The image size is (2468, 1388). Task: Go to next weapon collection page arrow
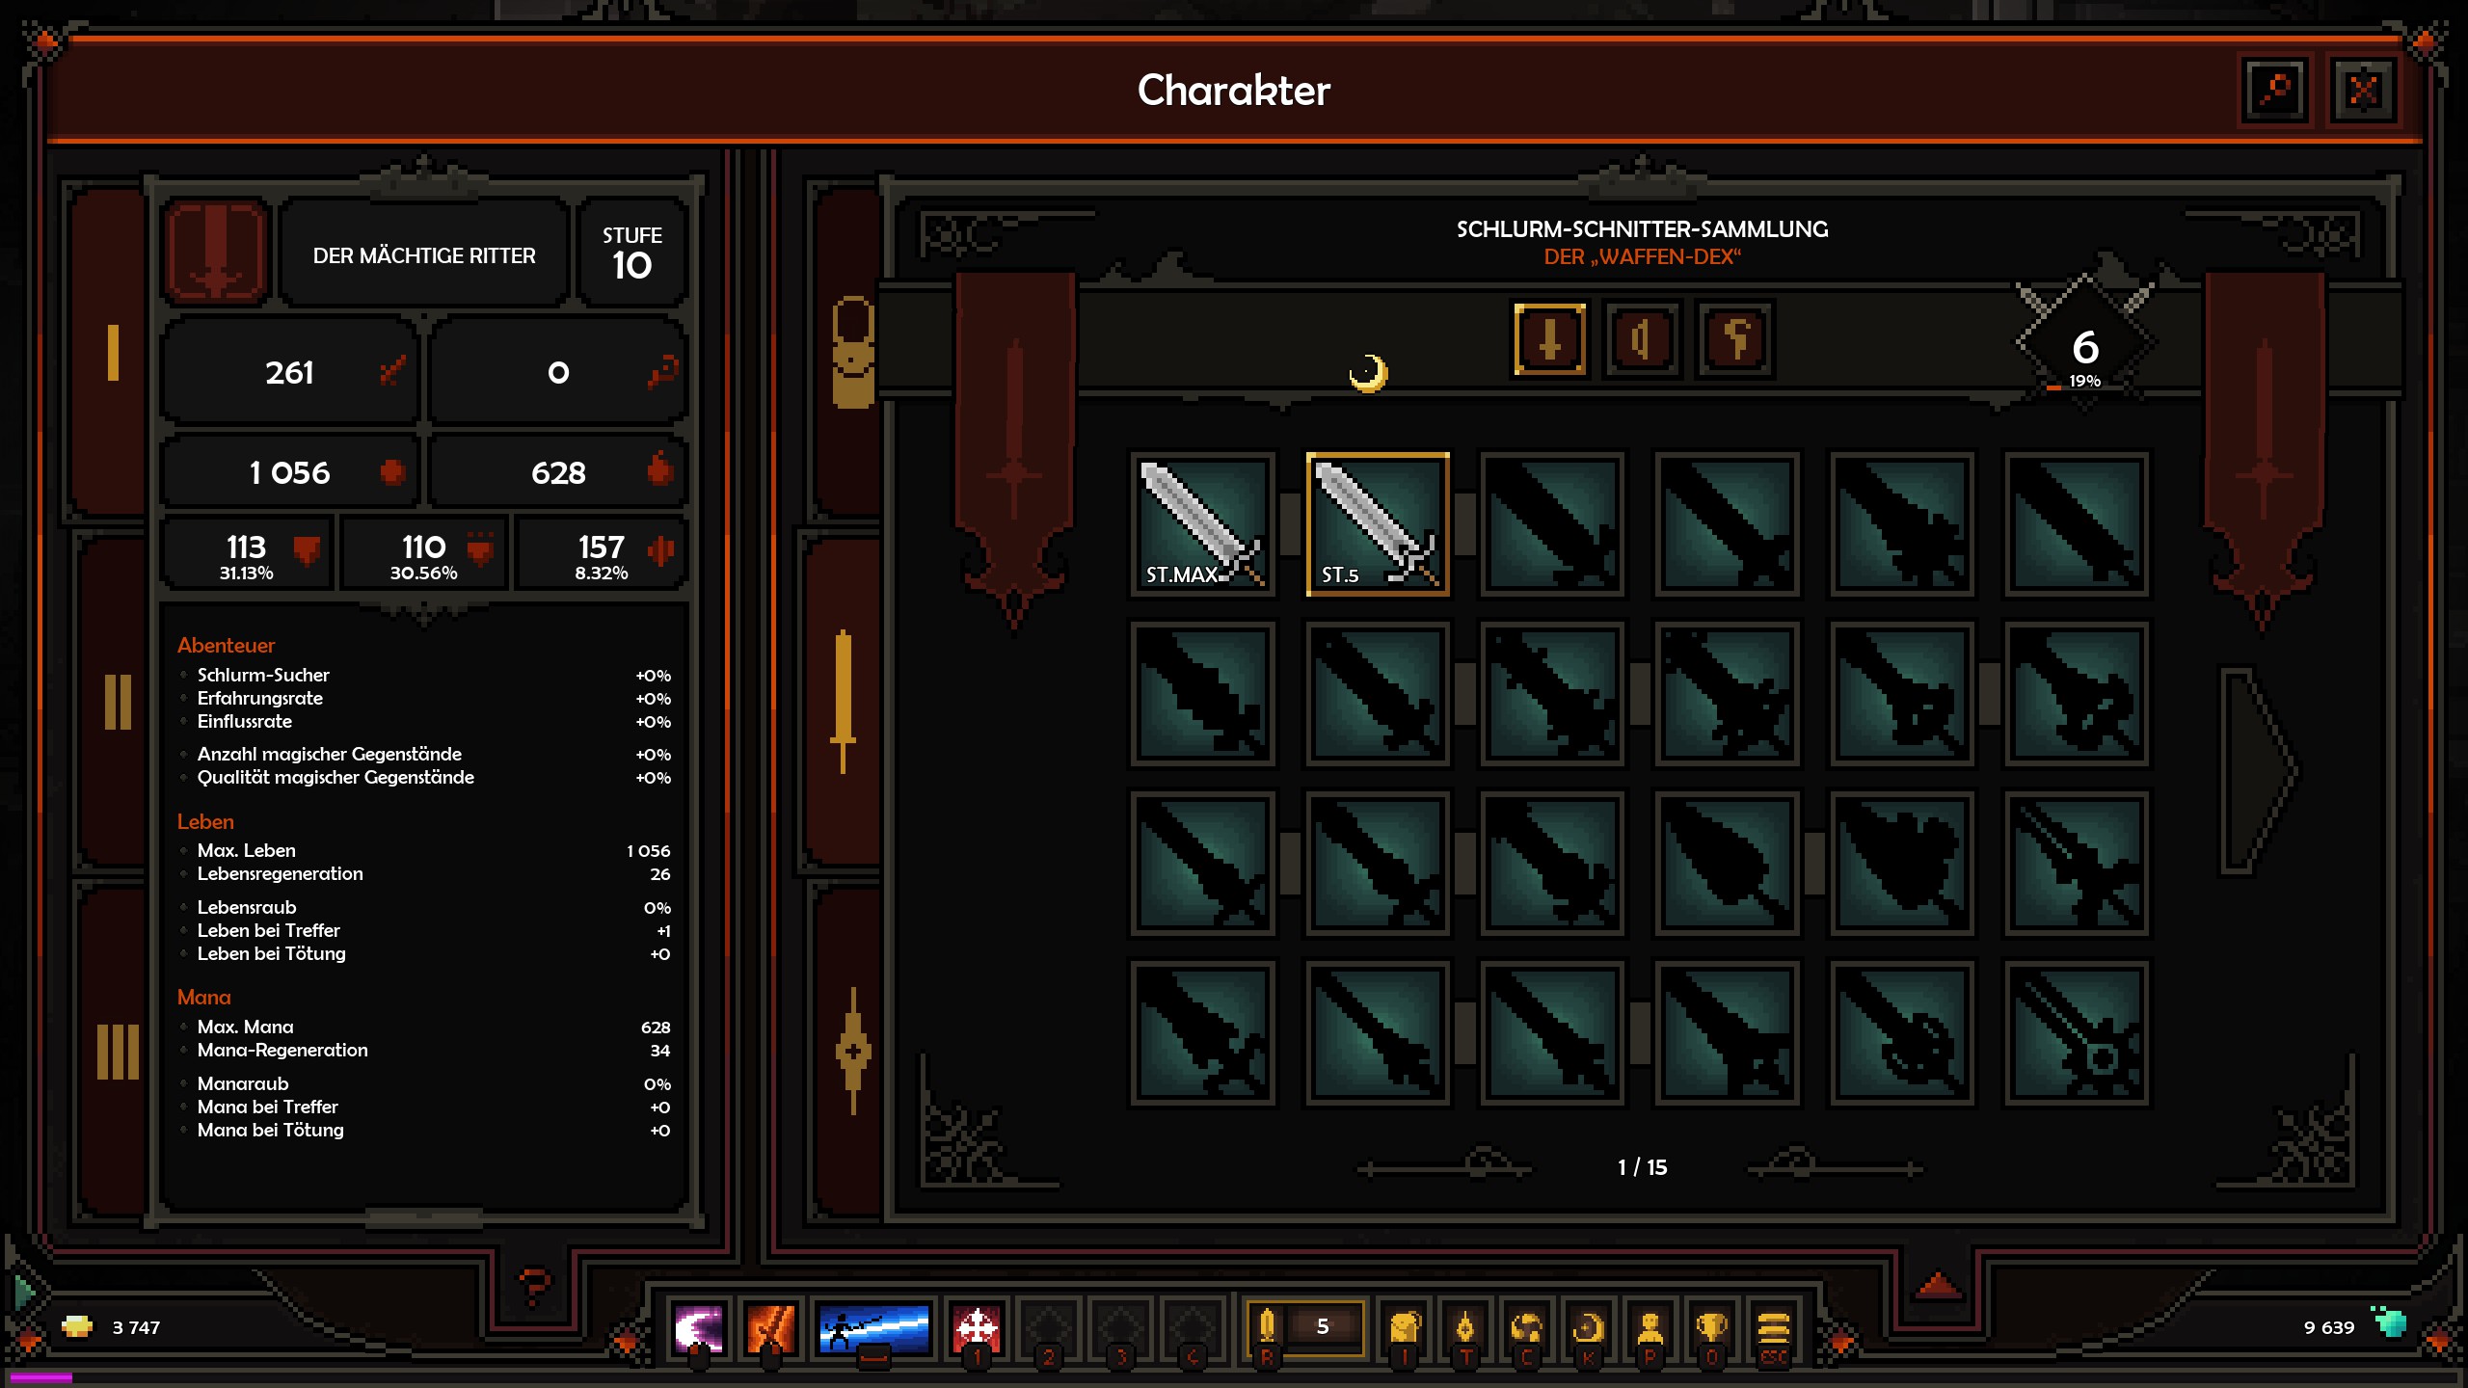[x=2260, y=770]
